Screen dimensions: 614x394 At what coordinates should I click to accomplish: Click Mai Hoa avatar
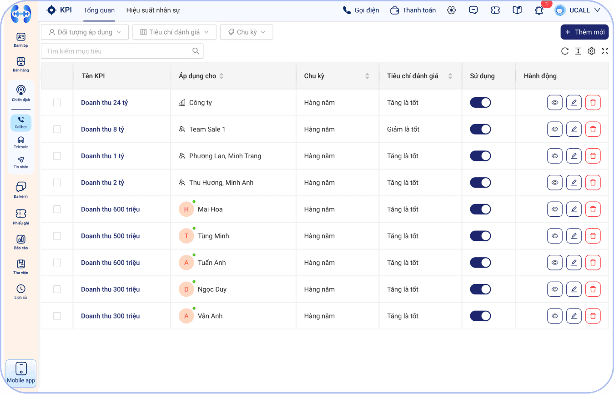point(186,209)
